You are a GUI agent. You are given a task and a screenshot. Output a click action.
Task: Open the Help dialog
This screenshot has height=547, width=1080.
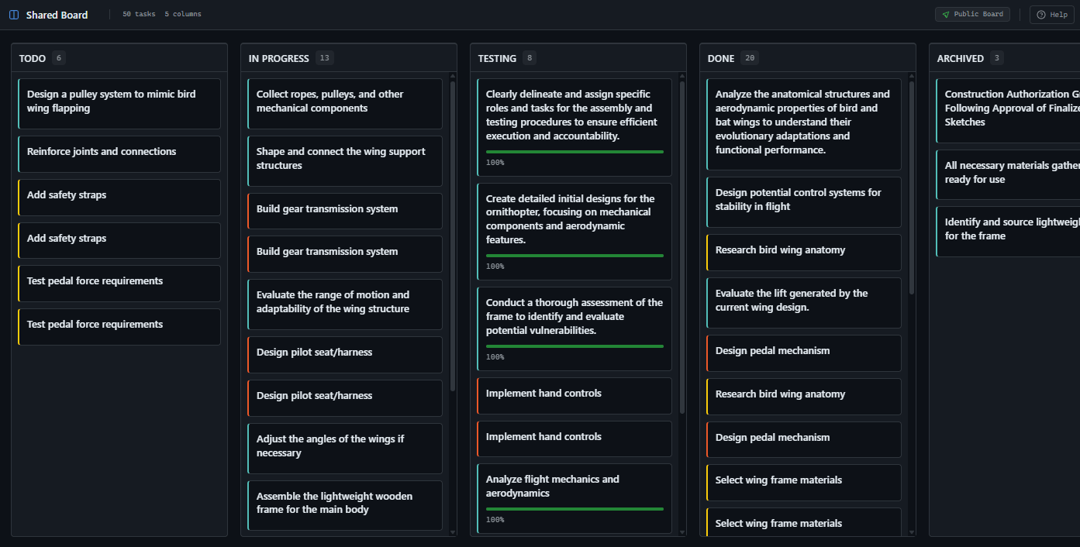[1051, 14]
